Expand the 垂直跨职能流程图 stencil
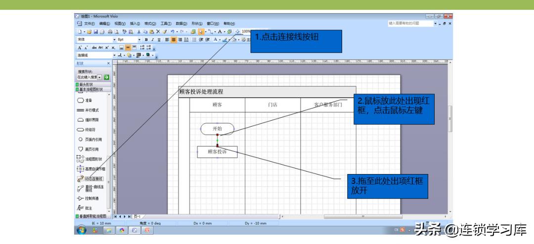This screenshot has width=534, height=244. point(93,216)
